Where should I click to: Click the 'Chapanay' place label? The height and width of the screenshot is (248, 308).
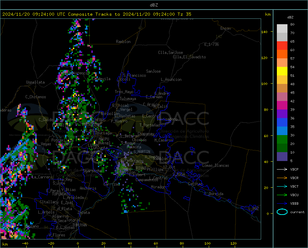(x=146, y=134)
